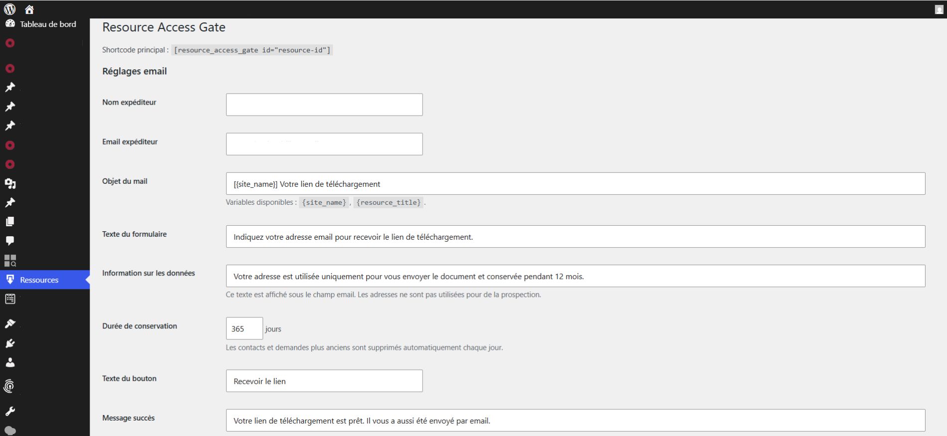Open the Tools wrench icon

coord(10,411)
